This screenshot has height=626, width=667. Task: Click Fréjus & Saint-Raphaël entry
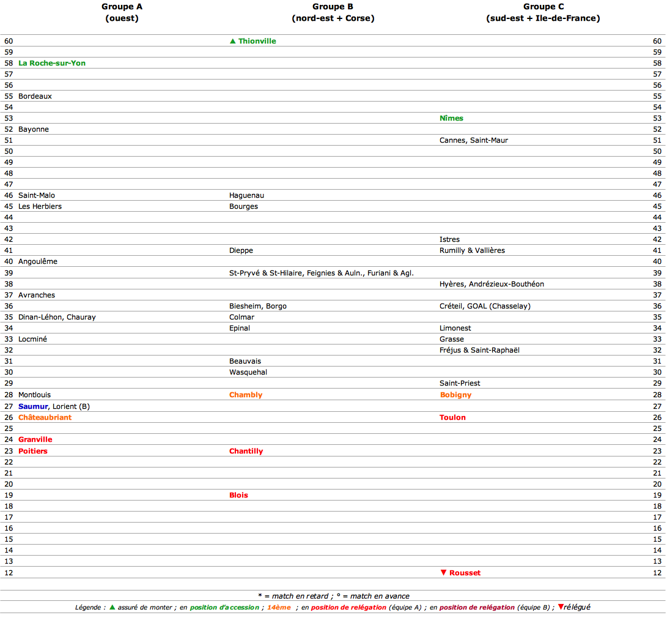pos(479,351)
